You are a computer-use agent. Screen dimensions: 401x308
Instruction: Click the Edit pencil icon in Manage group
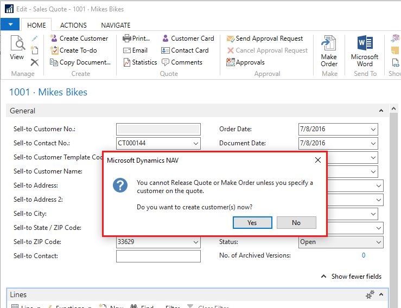35,39
